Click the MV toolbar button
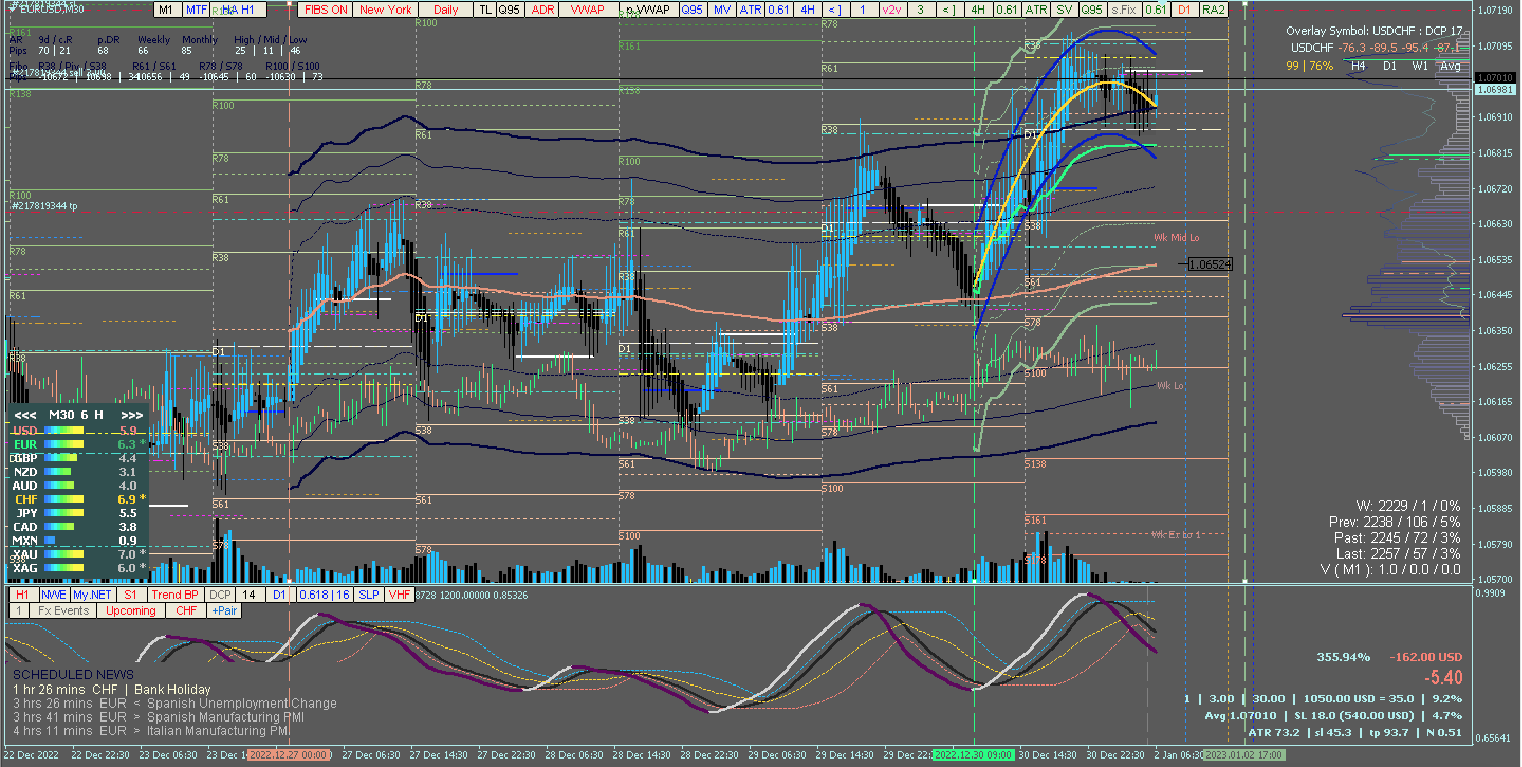1522x767 pixels. tap(722, 10)
